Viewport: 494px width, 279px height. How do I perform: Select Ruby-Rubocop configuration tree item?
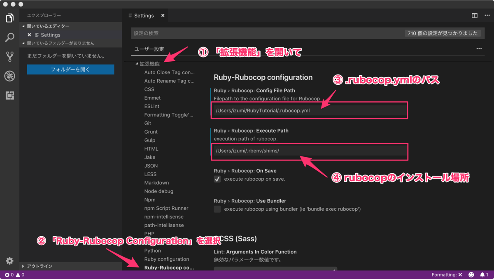point(169,267)
